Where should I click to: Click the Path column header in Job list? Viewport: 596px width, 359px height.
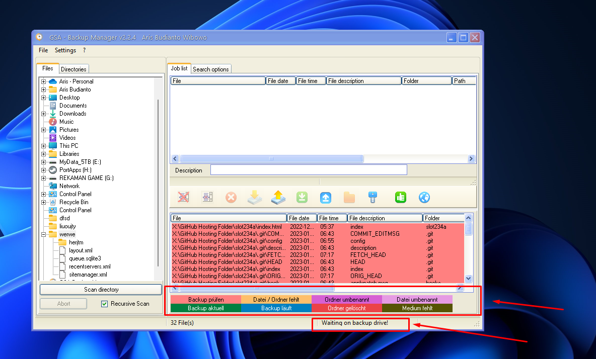point(464,81)
